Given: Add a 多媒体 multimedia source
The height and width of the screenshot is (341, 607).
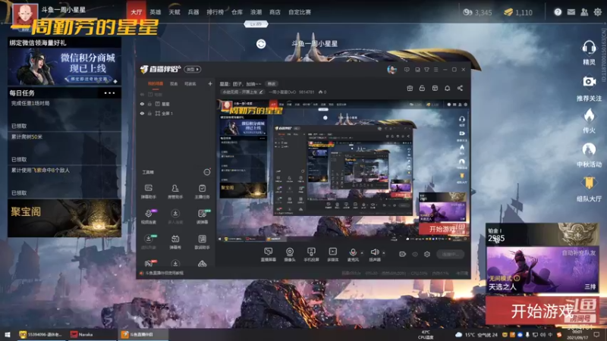Looking at the screenshot, I should [332, 254].
